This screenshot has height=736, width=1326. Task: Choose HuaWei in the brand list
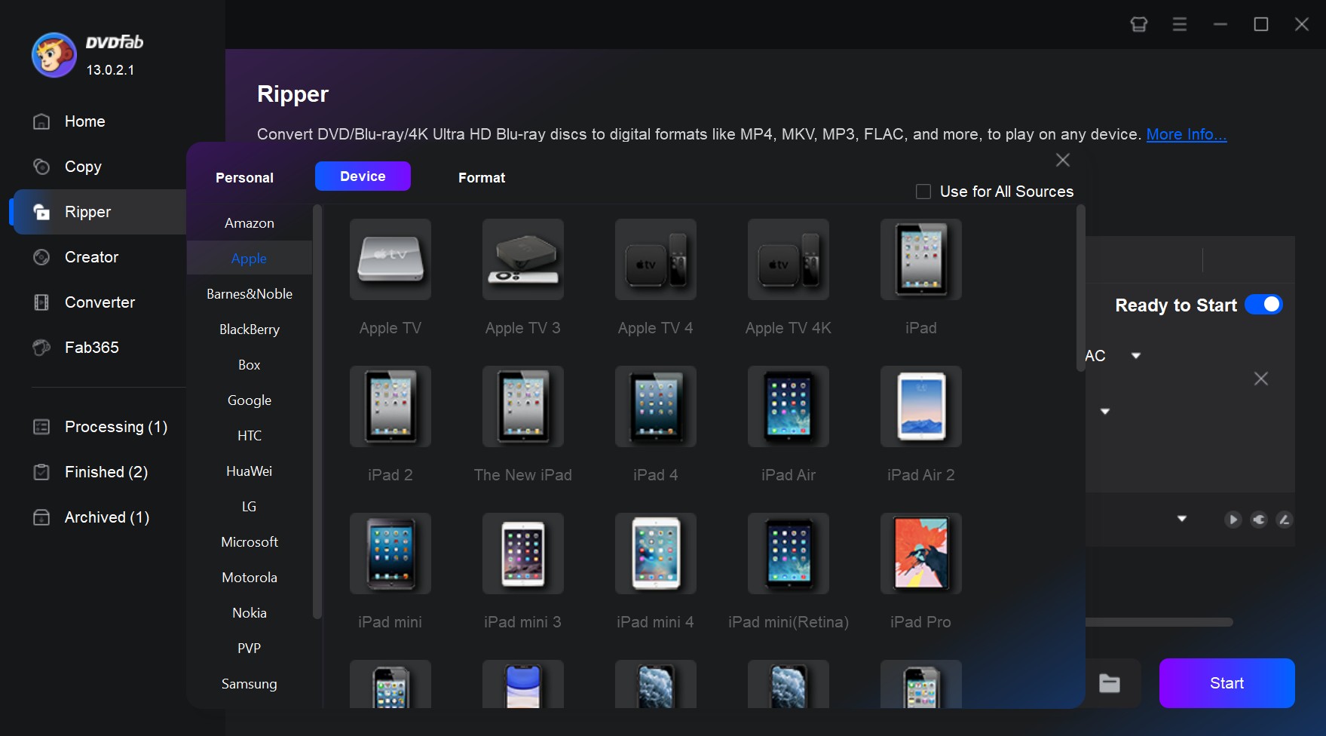[250, 471]
